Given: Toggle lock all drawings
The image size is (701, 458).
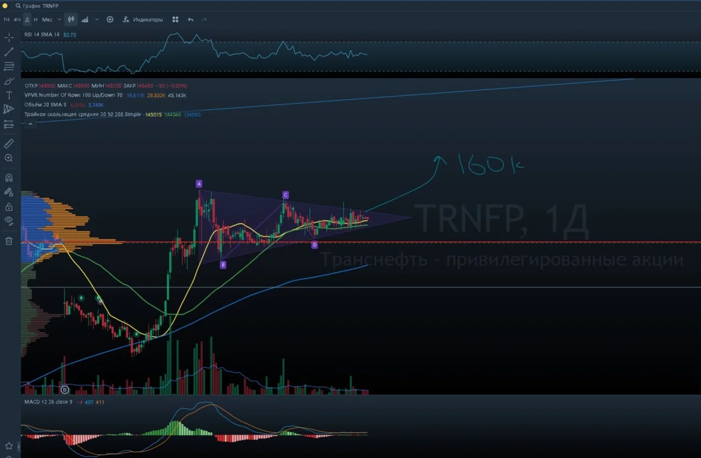Looking at the screenshot, I should pos(9,207).
